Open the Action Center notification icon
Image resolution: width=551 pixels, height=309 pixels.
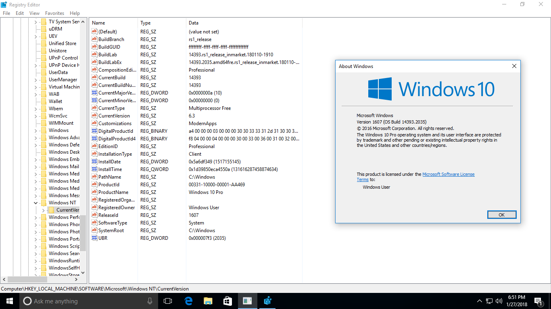538,301
